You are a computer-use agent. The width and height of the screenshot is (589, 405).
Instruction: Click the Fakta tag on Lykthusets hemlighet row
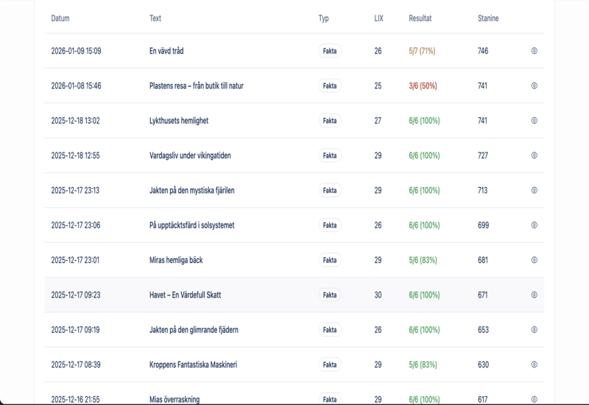pos(330,121)
